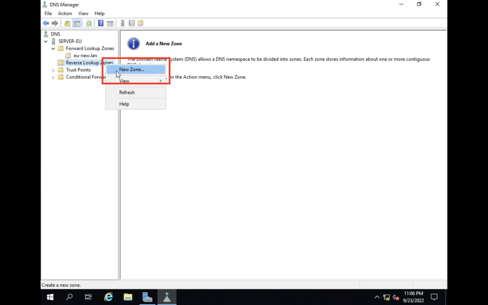The image size is (488, 305).
Task: Click the DNS Manager taskbar icon
Action: coord(167,297)
